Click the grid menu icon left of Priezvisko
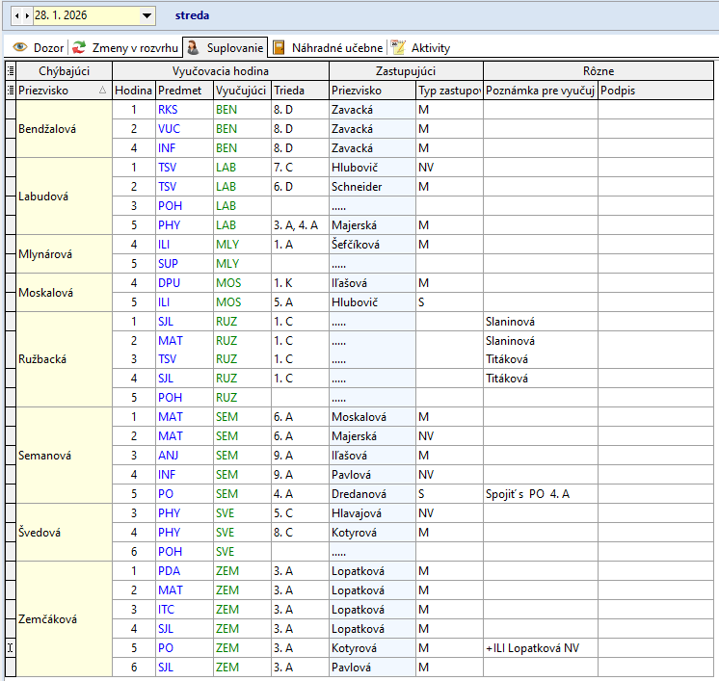 [10, 90]
